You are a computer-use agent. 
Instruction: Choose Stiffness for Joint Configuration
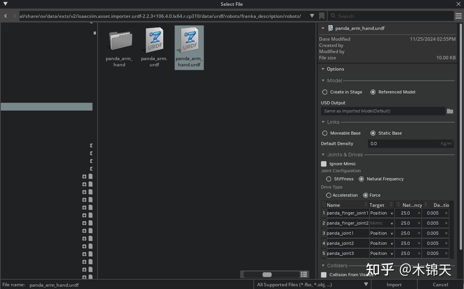(329, 179)
